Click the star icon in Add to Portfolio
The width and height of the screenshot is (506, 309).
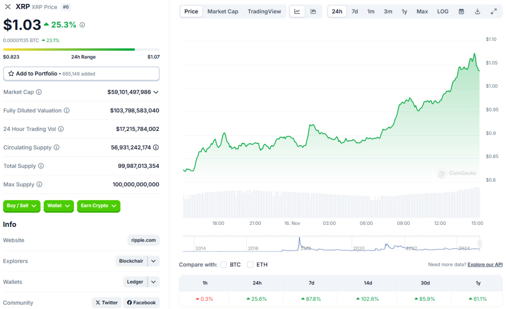[11, 73]
